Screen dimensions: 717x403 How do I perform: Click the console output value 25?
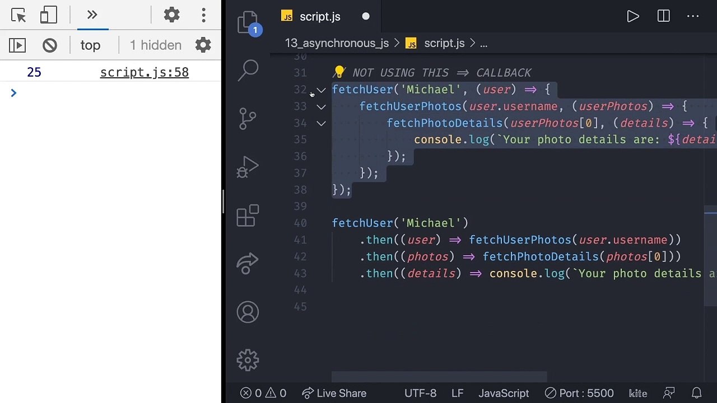tap(34, 72)
